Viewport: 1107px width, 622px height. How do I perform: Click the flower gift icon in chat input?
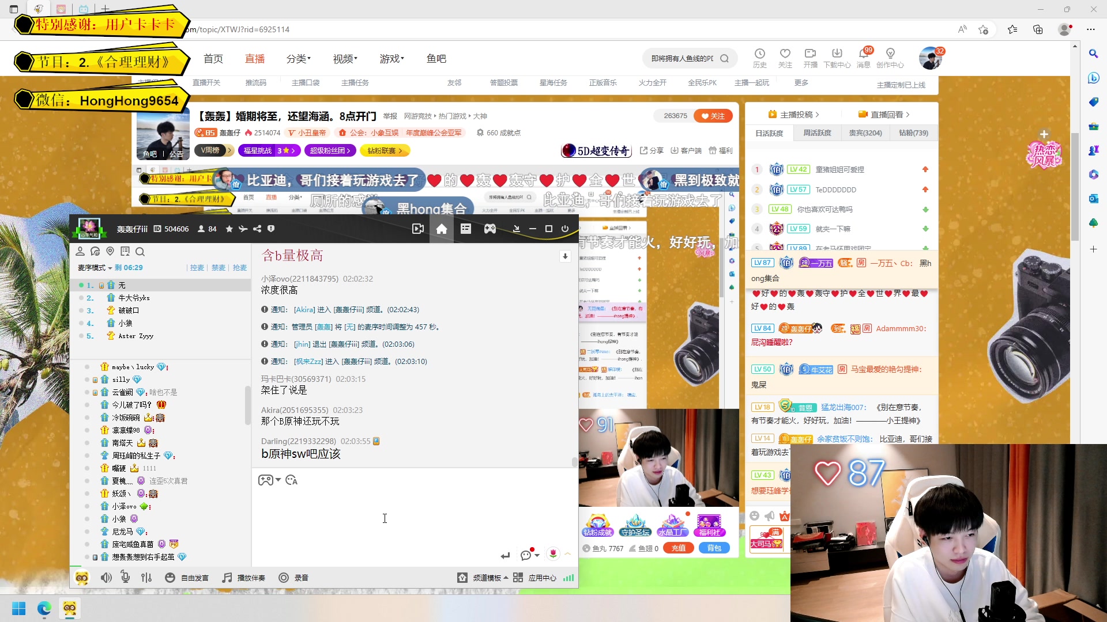pos(553,554)
